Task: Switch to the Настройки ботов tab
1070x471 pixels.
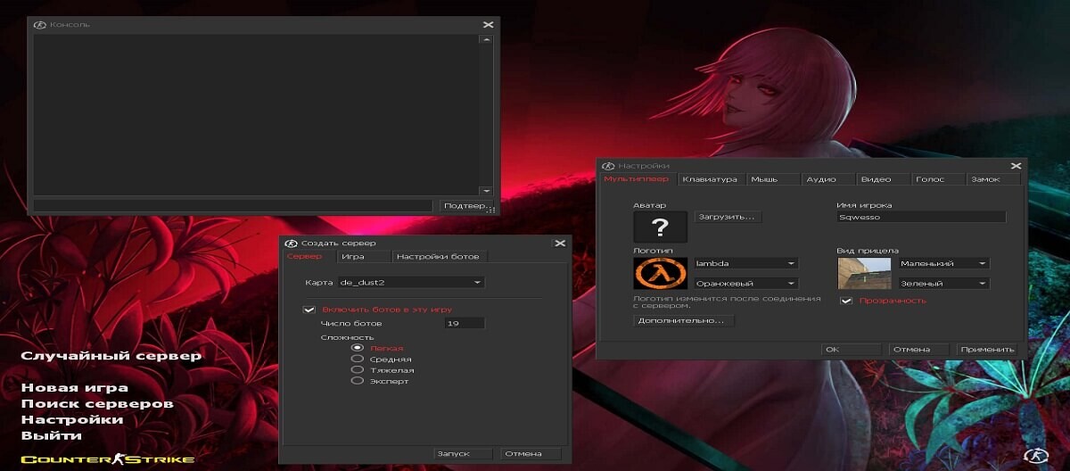Action: click(x=438, y=257)
